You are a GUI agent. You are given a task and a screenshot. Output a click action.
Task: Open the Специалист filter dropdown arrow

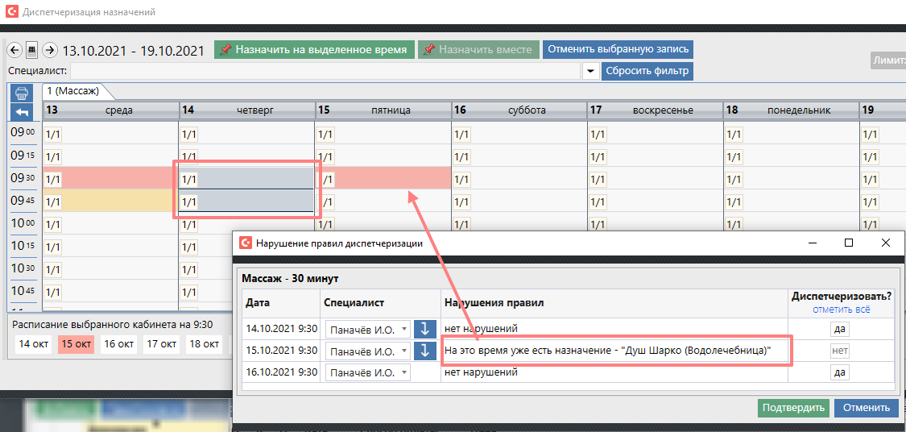point(590,71)
